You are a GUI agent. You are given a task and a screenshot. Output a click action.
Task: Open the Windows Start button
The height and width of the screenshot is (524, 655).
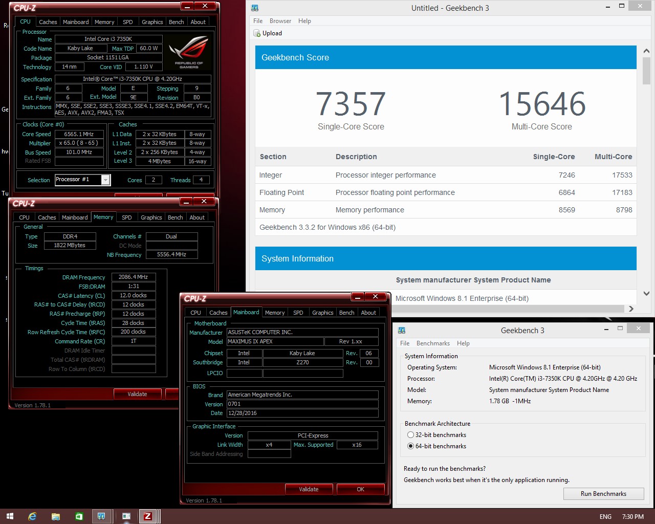pos(10,516)
